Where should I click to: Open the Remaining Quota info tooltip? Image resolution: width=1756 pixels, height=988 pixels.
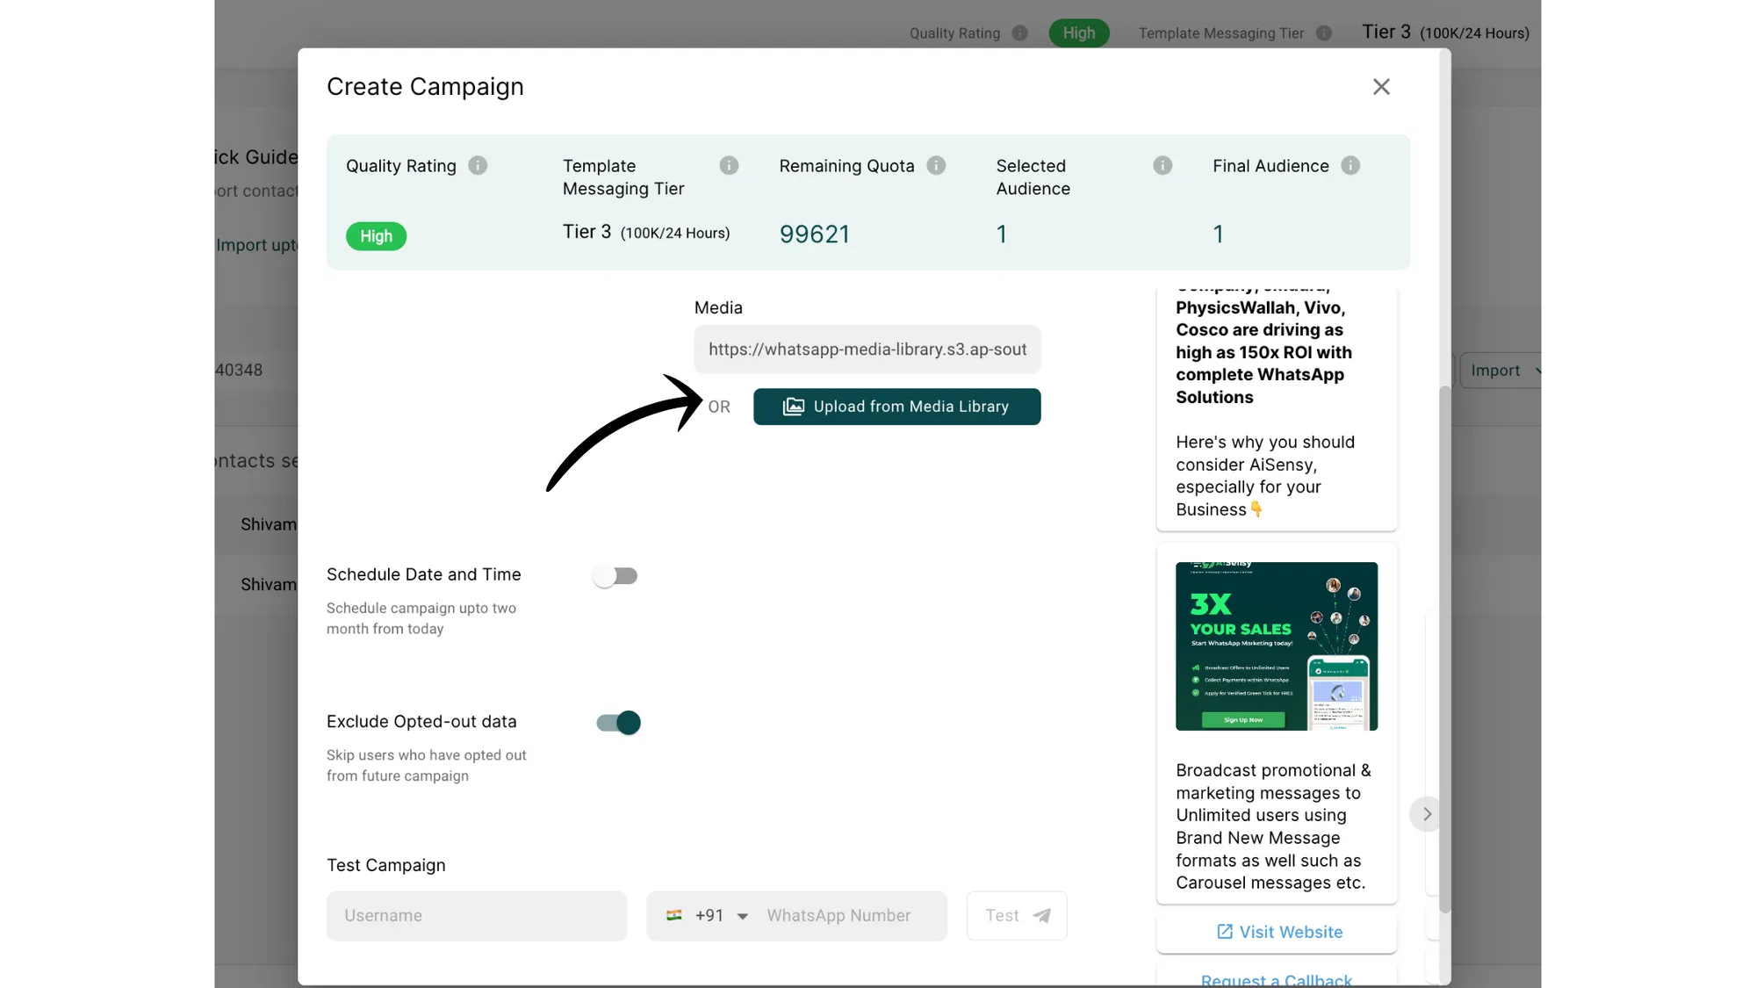click(937, 165)
